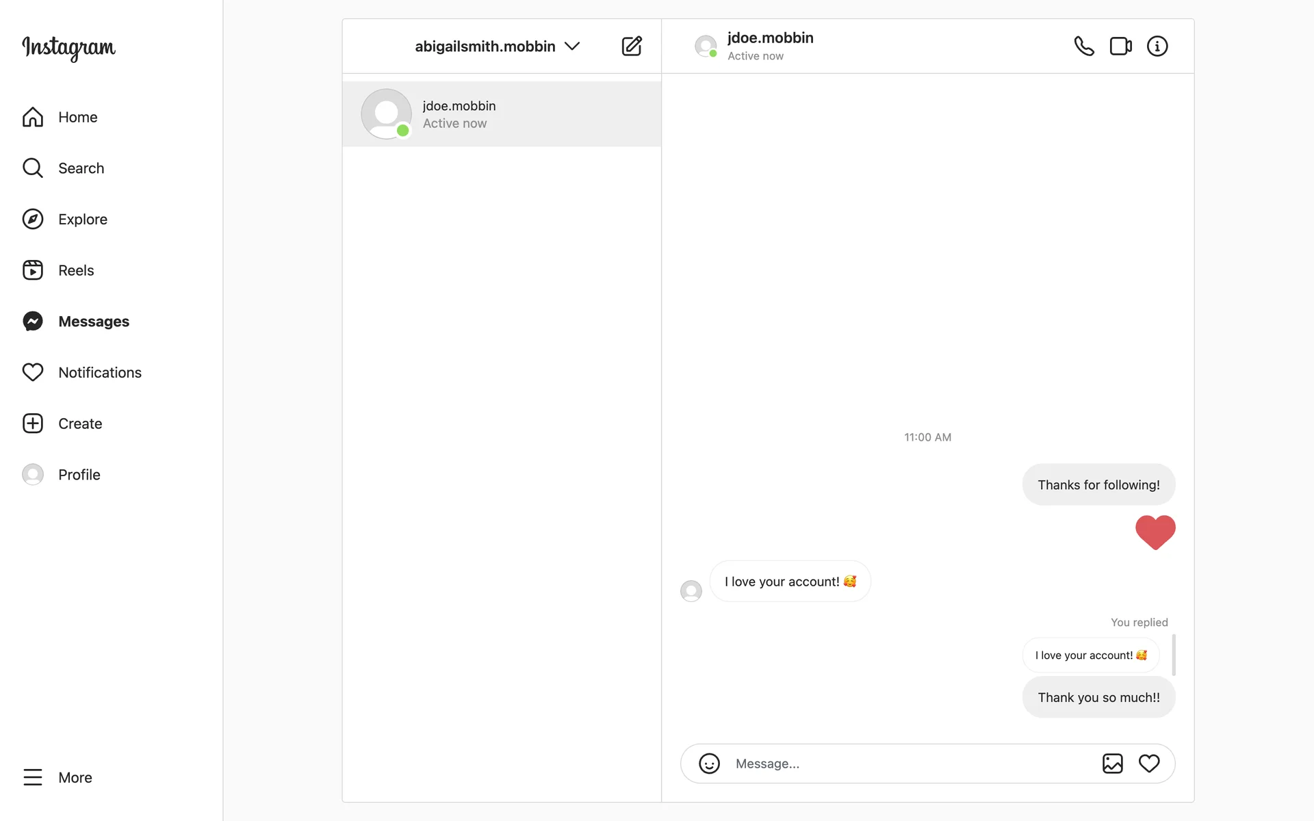Viewport: 1314px width, 821px height.
Task: Attach a photo using the image icon
Action: [x=1113, y=764]
